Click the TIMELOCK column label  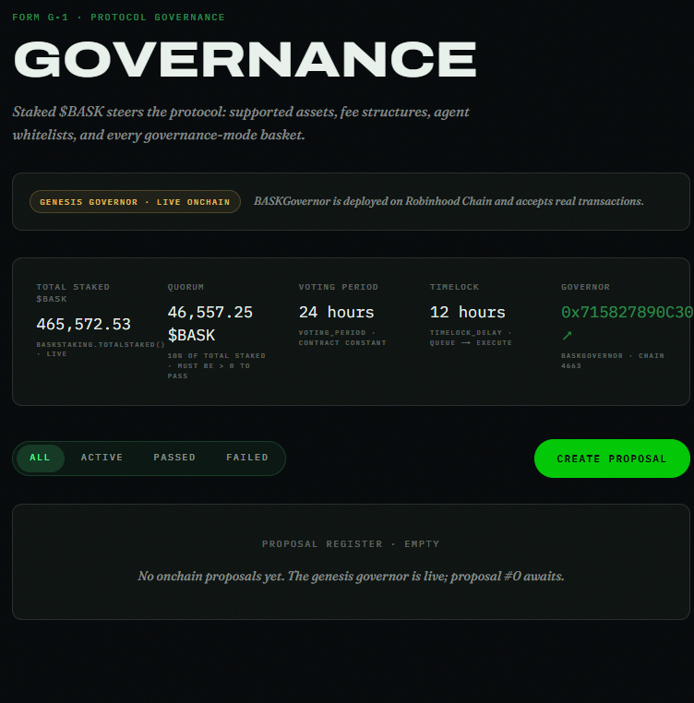pos(454,287)
